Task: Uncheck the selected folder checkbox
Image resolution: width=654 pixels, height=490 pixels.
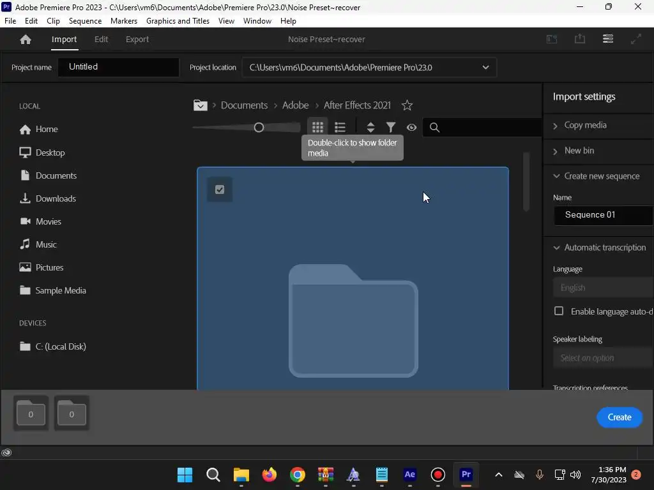Action: (220, 189)
